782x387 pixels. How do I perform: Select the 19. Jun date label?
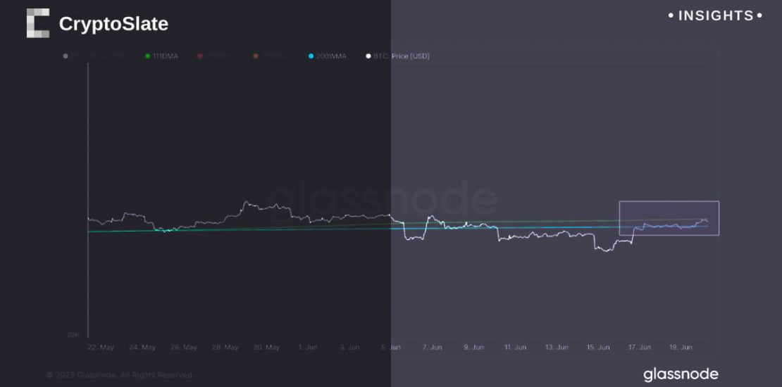(680, 347)
